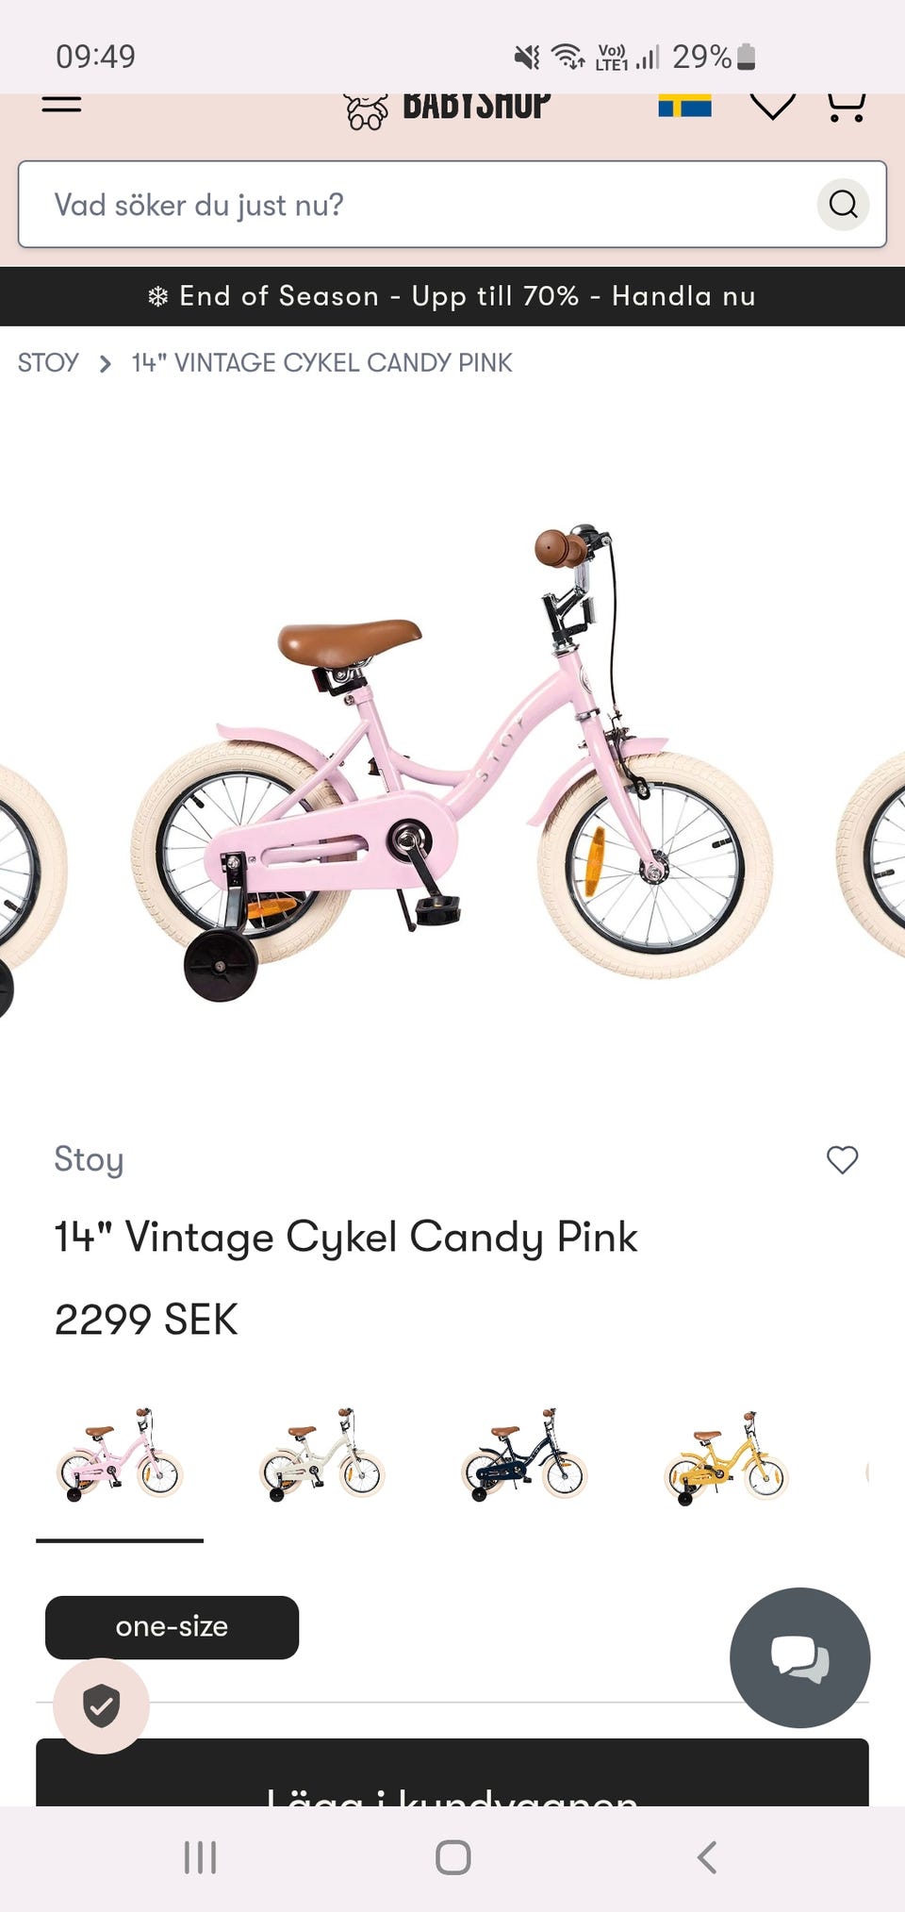Add product to favorites with heart
Image resolution: width=905 pixels, height=1912 pixels.
click(x=842, y=1159)
